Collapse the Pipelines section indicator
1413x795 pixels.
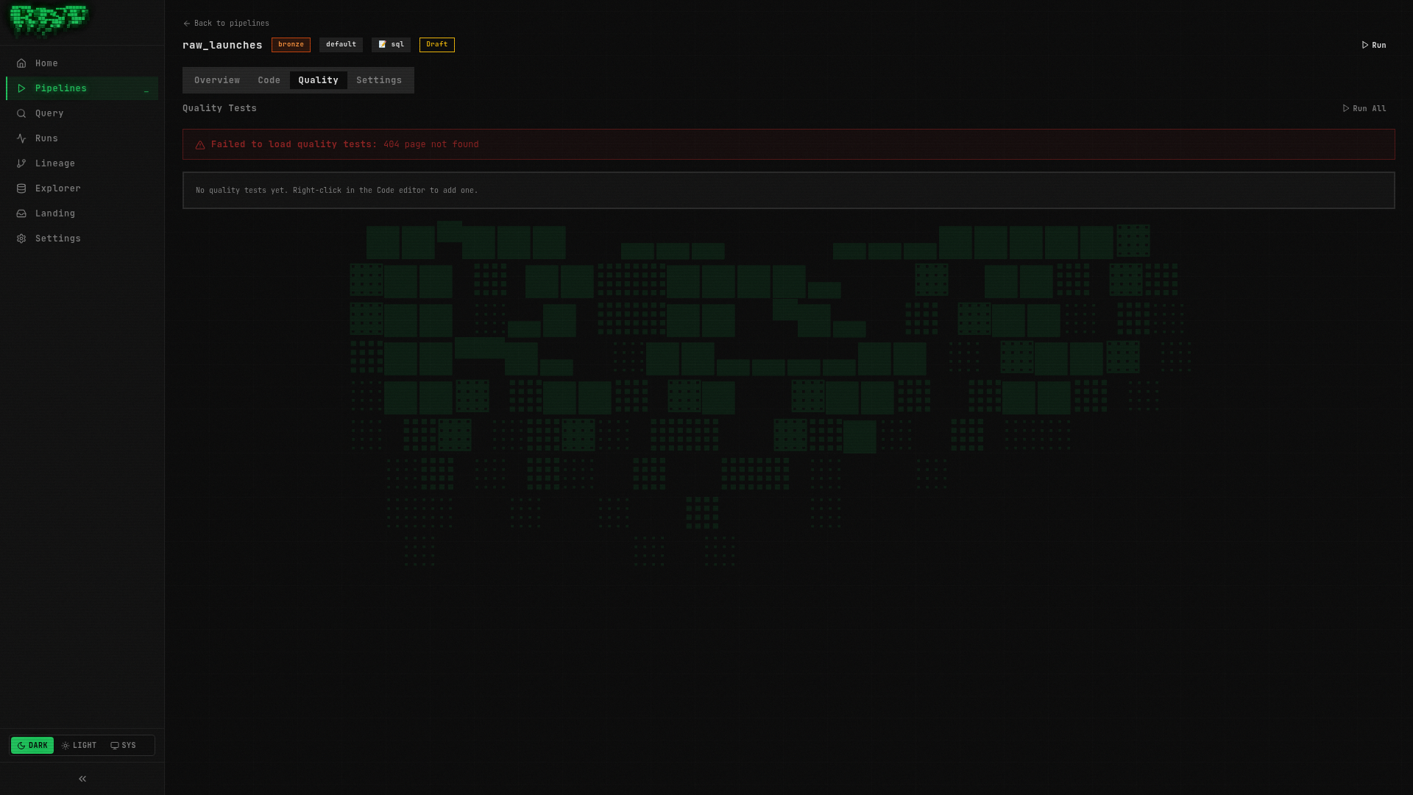[x=146, y=90]
